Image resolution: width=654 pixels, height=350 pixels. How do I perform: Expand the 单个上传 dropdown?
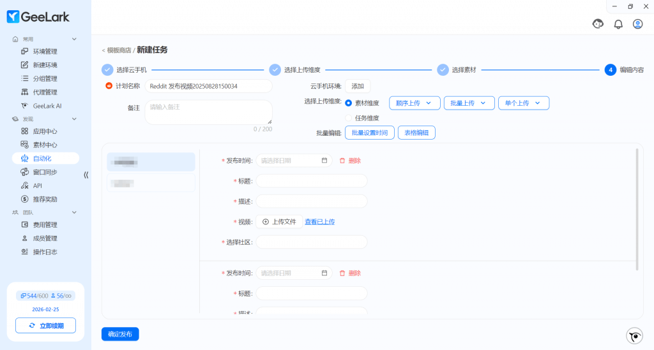pyautogui.click(x=523, y=103)
